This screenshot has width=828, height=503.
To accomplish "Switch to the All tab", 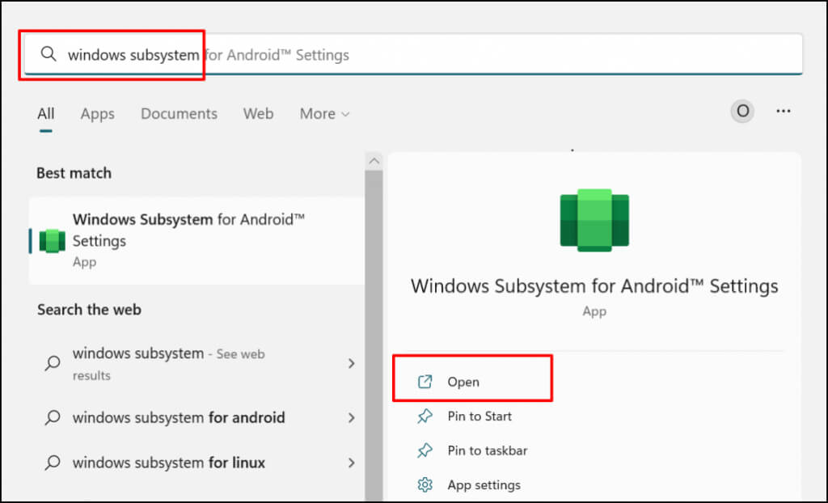I will [46, 113].
